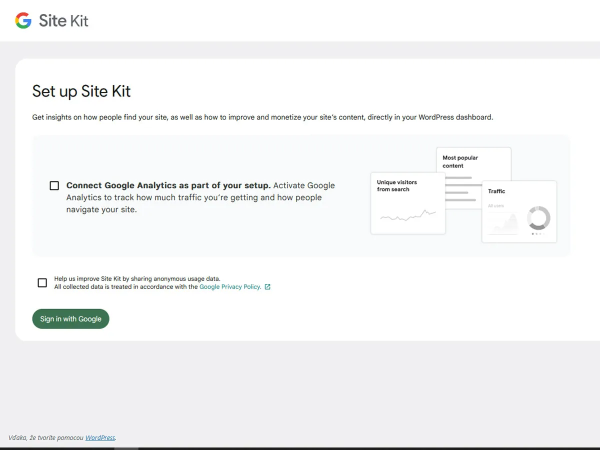The height and width of the screenshot is (450, 600).
Task: Click the Traffic card illustration
Action: pyautogui.click(x=519, y=211)
